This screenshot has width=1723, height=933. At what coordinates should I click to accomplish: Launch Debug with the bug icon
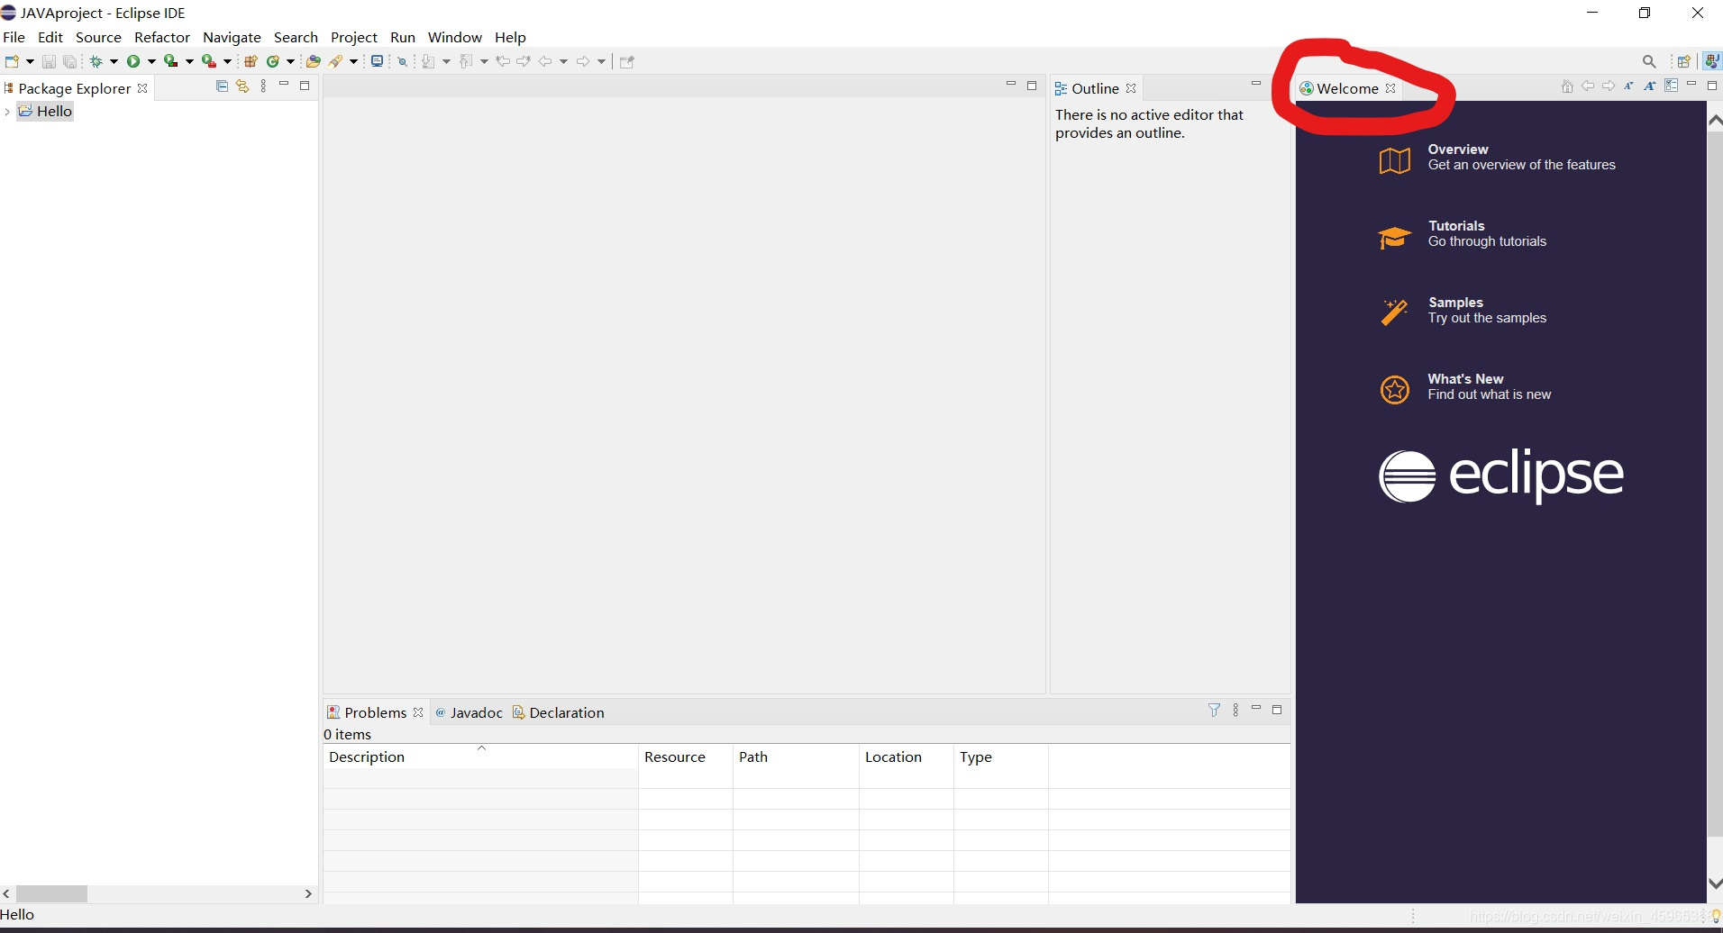(96, 61)
